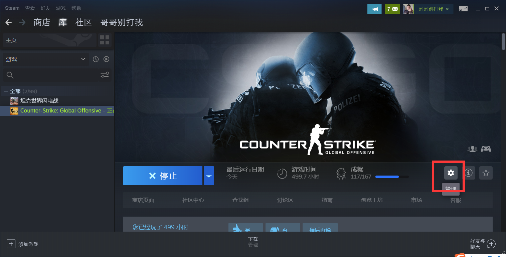
Task: Click the vertical scrollbar of the game page
Action: (x=504, y=41)
